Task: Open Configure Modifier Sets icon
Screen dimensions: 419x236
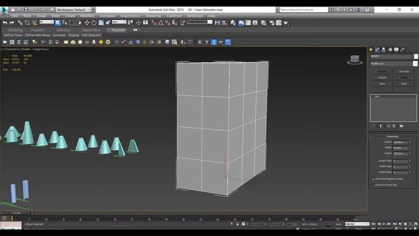Action: (401, 126)
